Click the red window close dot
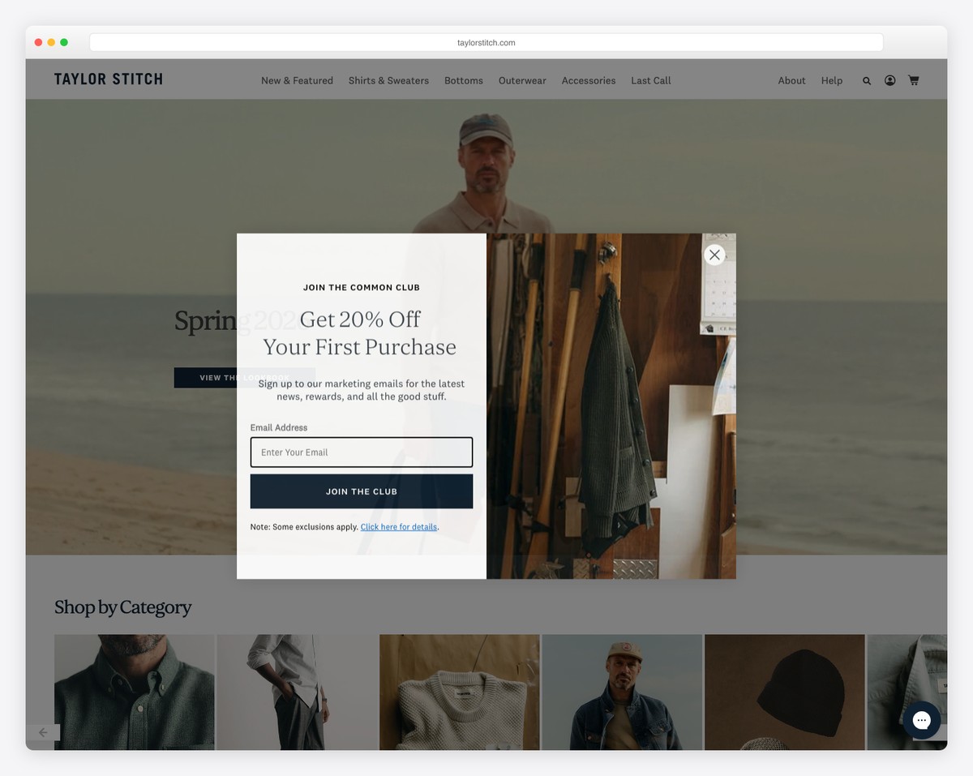The image size is (973, 776). (x=38, y=42)
